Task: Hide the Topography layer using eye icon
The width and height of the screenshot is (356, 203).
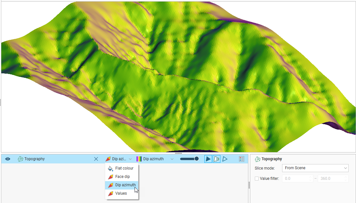Action: coord(8,159)
